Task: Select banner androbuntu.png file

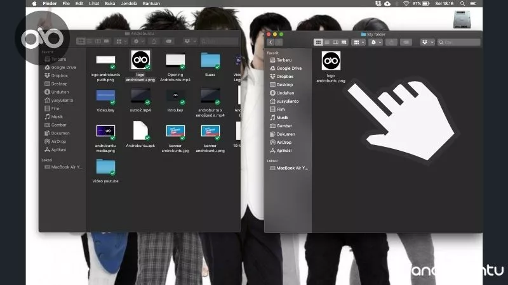Action: (x=210, y=138)
